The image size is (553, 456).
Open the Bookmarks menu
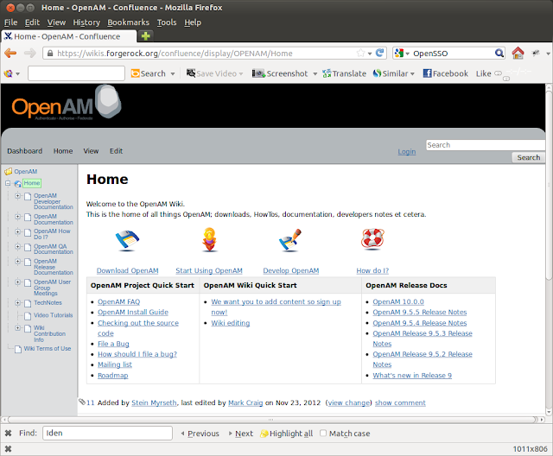(x=129, y=22)
